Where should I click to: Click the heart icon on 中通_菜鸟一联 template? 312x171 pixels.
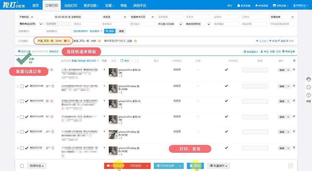click(x=65, y=41)
